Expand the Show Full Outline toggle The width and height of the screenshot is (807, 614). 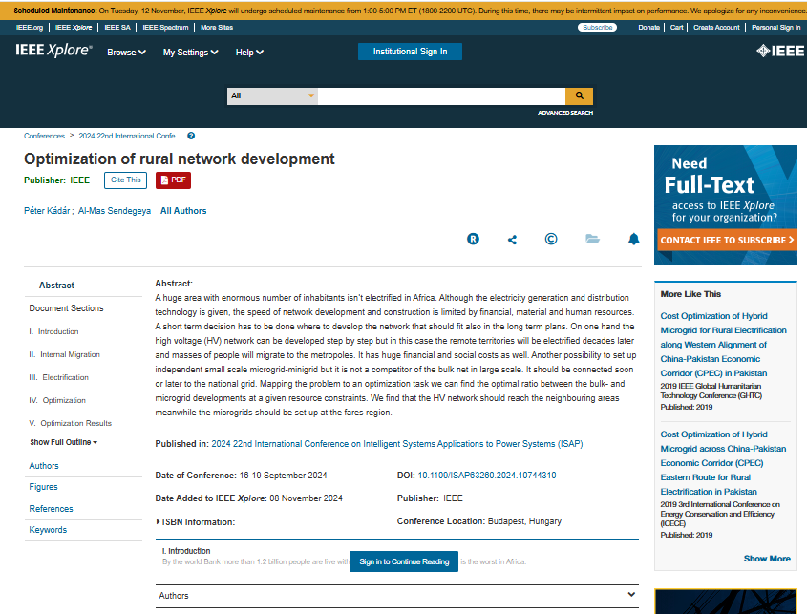(x=64, y=442)
